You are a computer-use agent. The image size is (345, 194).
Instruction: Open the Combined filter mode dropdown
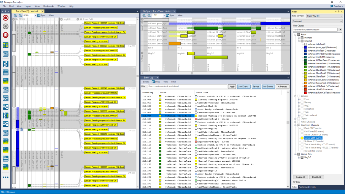coord(317,21)
